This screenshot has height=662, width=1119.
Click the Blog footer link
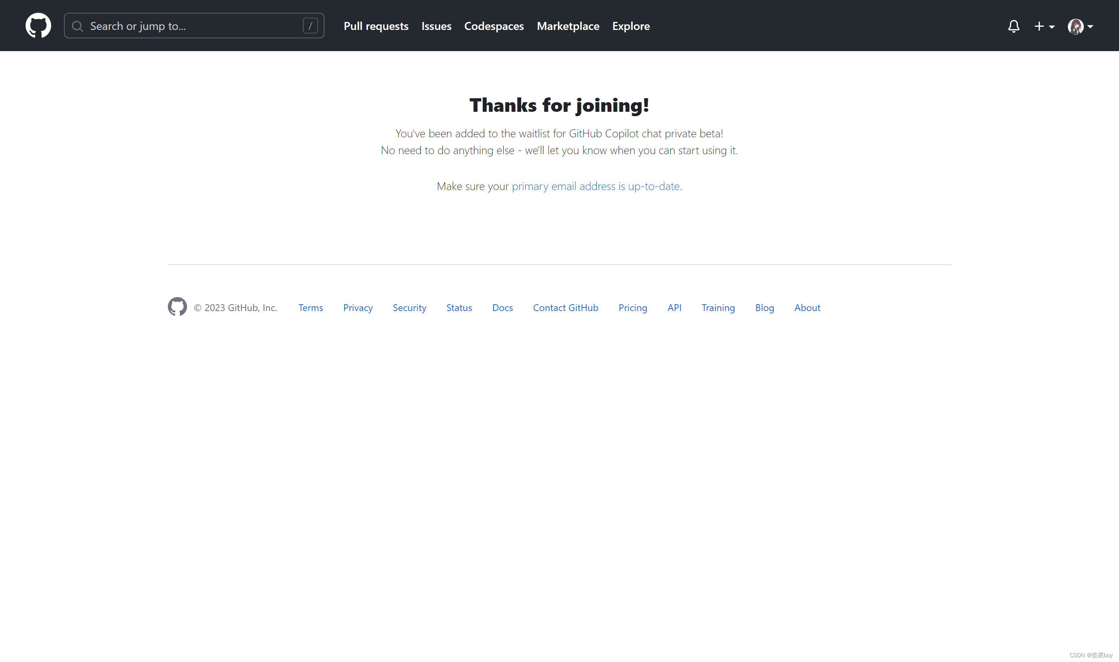point(764,307)
